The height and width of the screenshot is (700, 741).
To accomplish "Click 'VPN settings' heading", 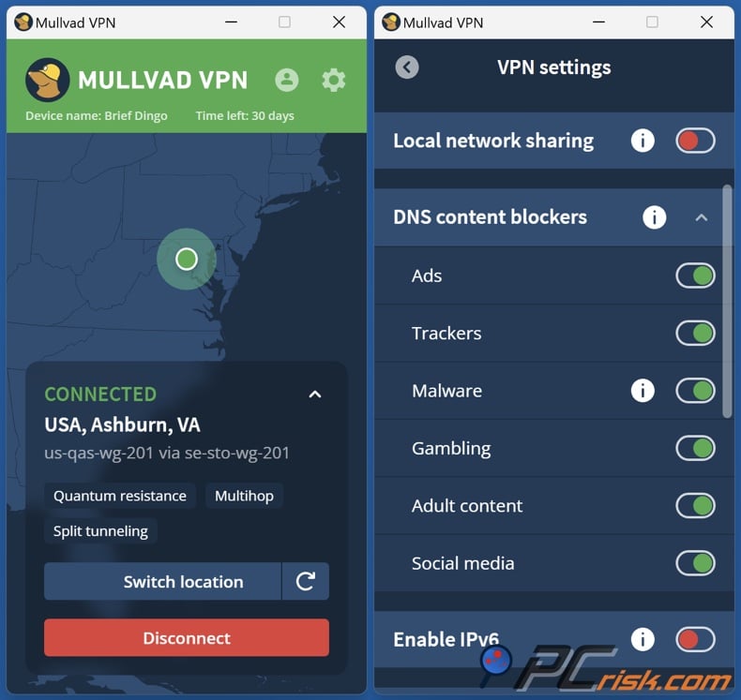I will tap(553, 67).
